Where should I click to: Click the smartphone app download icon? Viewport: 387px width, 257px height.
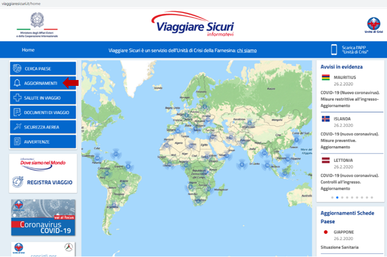334,50
